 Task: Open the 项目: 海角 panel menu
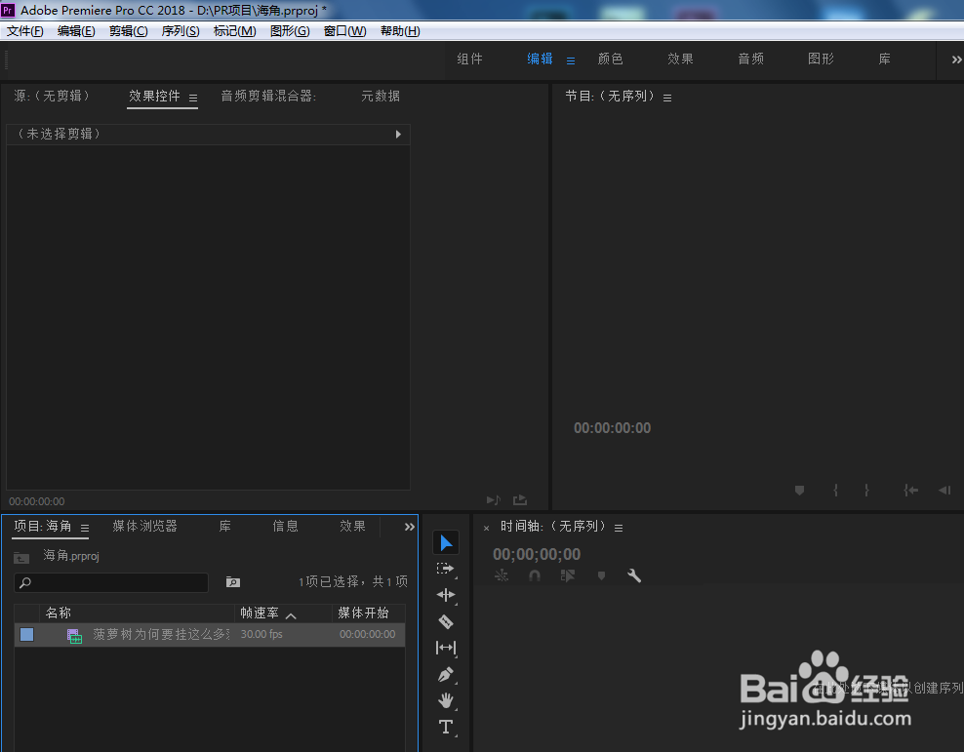tap(85, 528)
